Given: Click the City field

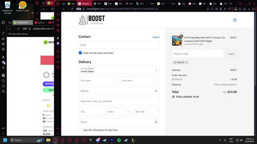Looking at the screenshot, I should pyautogui.click(x=91, y=112).
